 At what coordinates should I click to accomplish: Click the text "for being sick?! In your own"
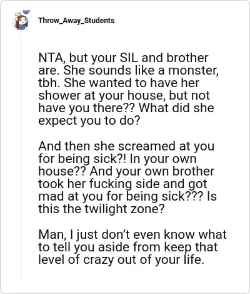click(117, 159)
